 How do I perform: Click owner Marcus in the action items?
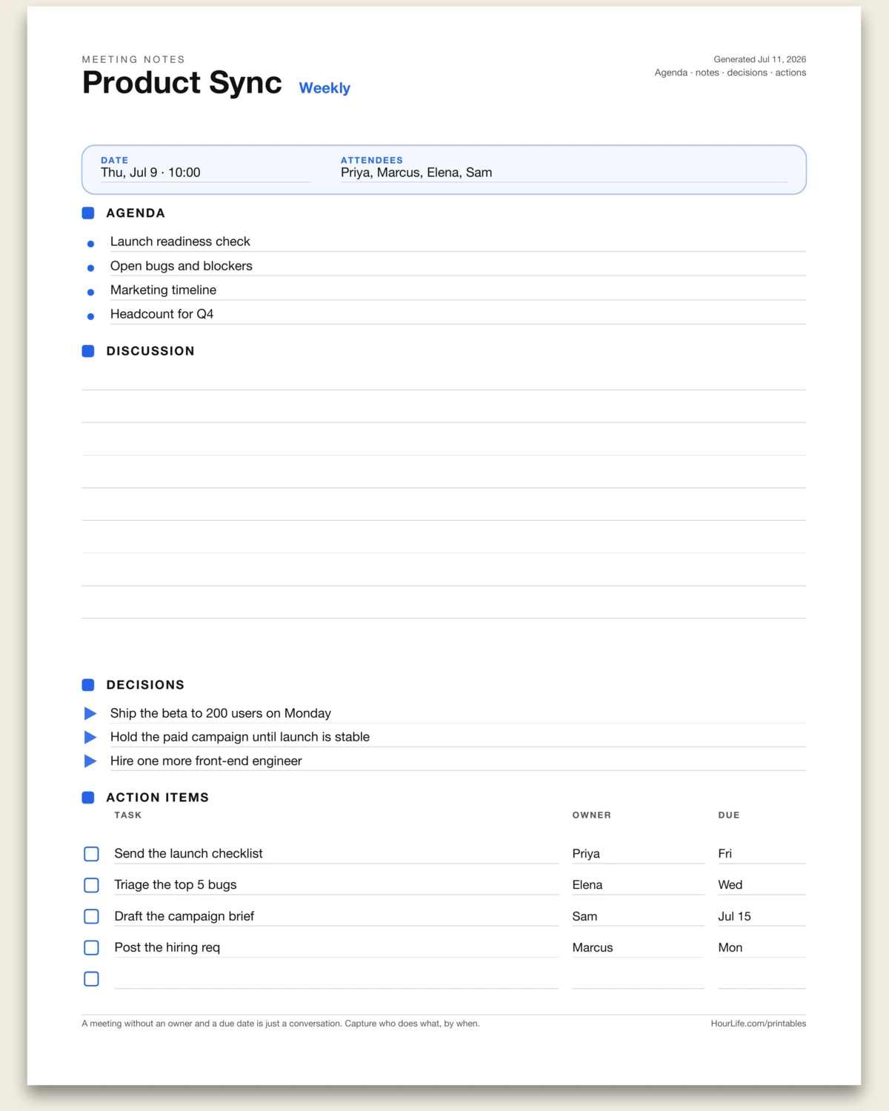(x=593, y=947)
